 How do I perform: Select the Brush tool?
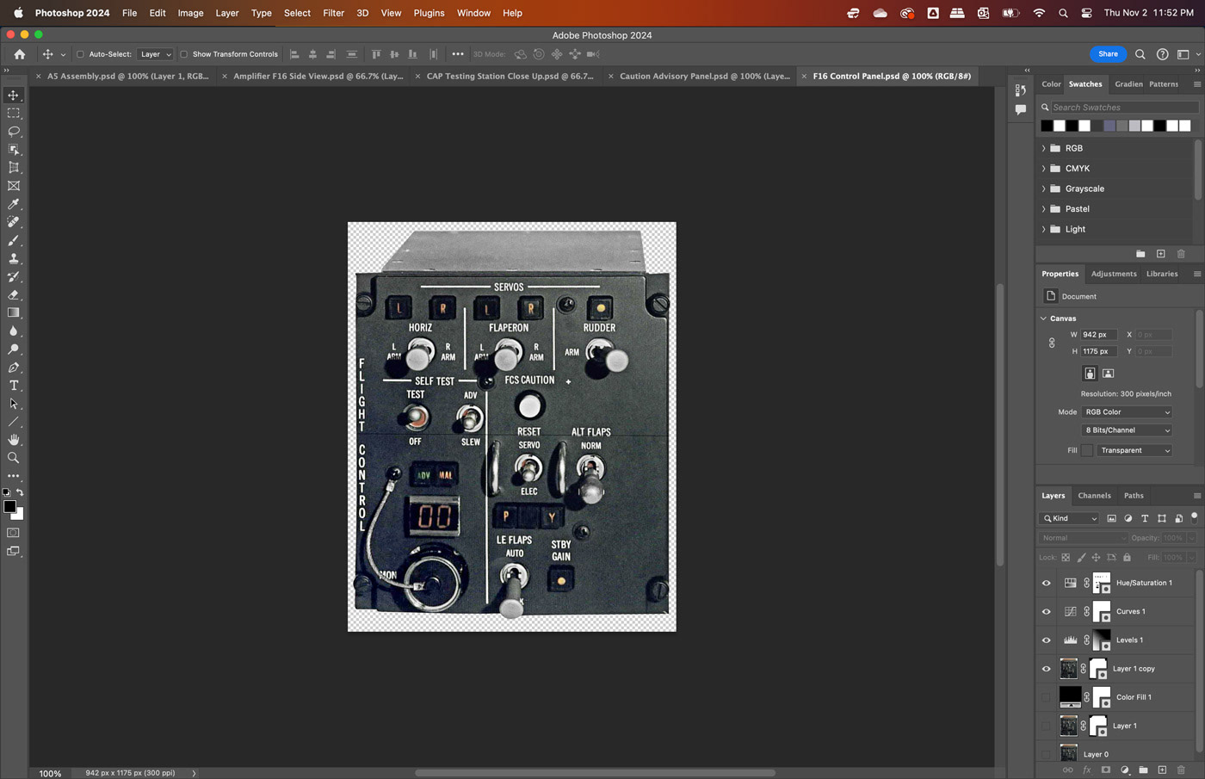point(14,240)
